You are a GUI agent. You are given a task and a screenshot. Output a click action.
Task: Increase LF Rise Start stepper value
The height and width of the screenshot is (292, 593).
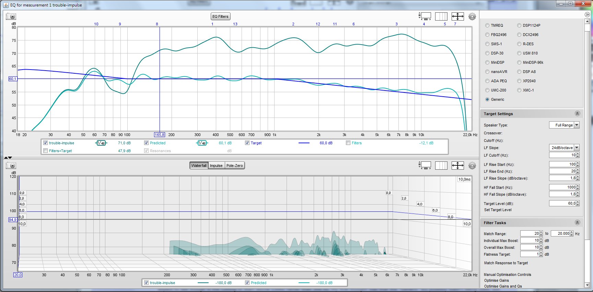pos(578,163)
